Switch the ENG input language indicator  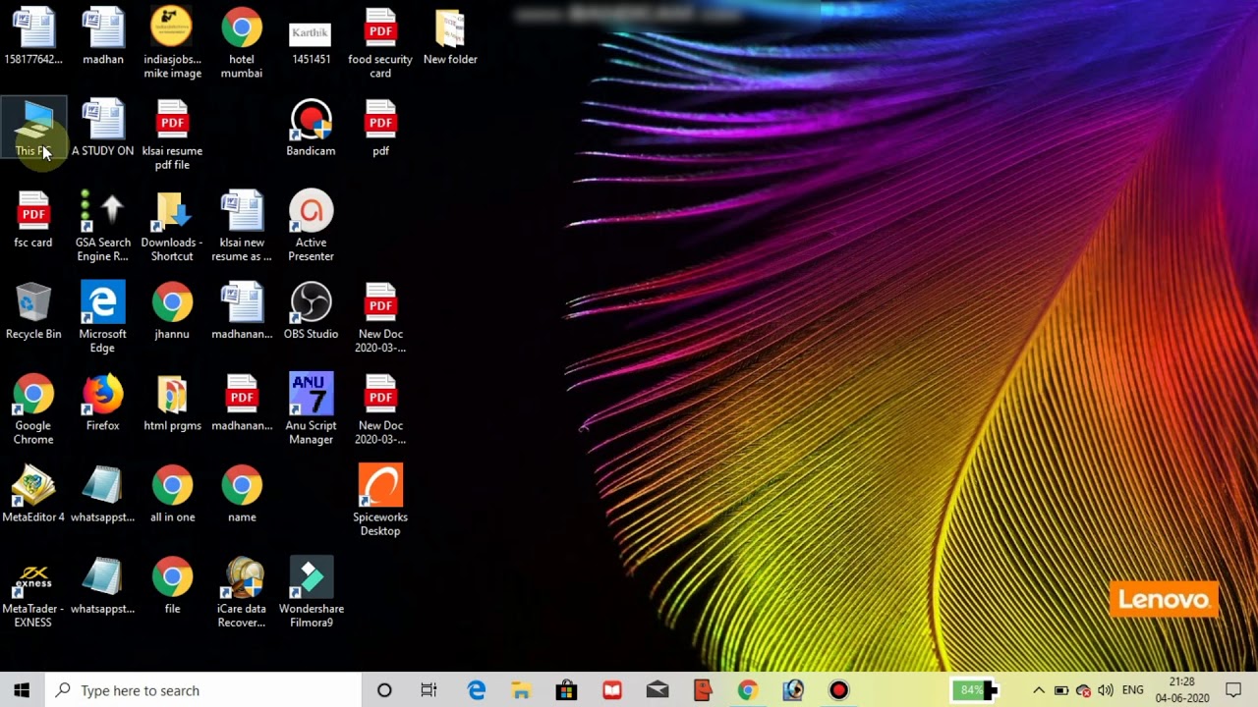coord(1132,690)
